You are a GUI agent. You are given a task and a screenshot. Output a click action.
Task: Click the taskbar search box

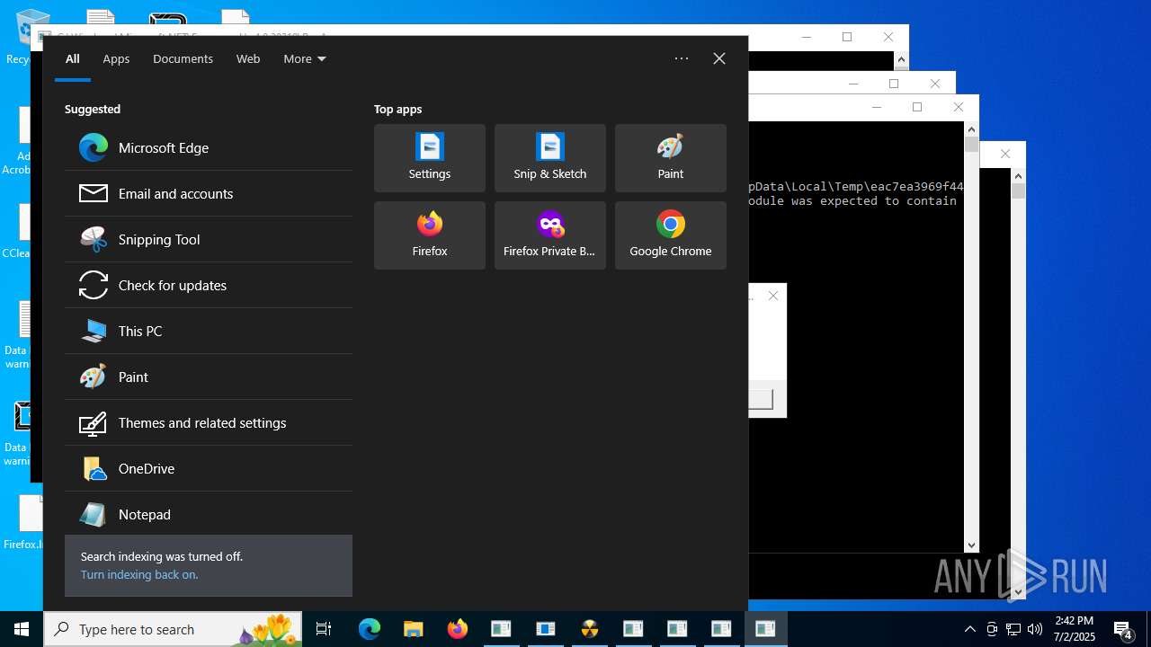174,629
